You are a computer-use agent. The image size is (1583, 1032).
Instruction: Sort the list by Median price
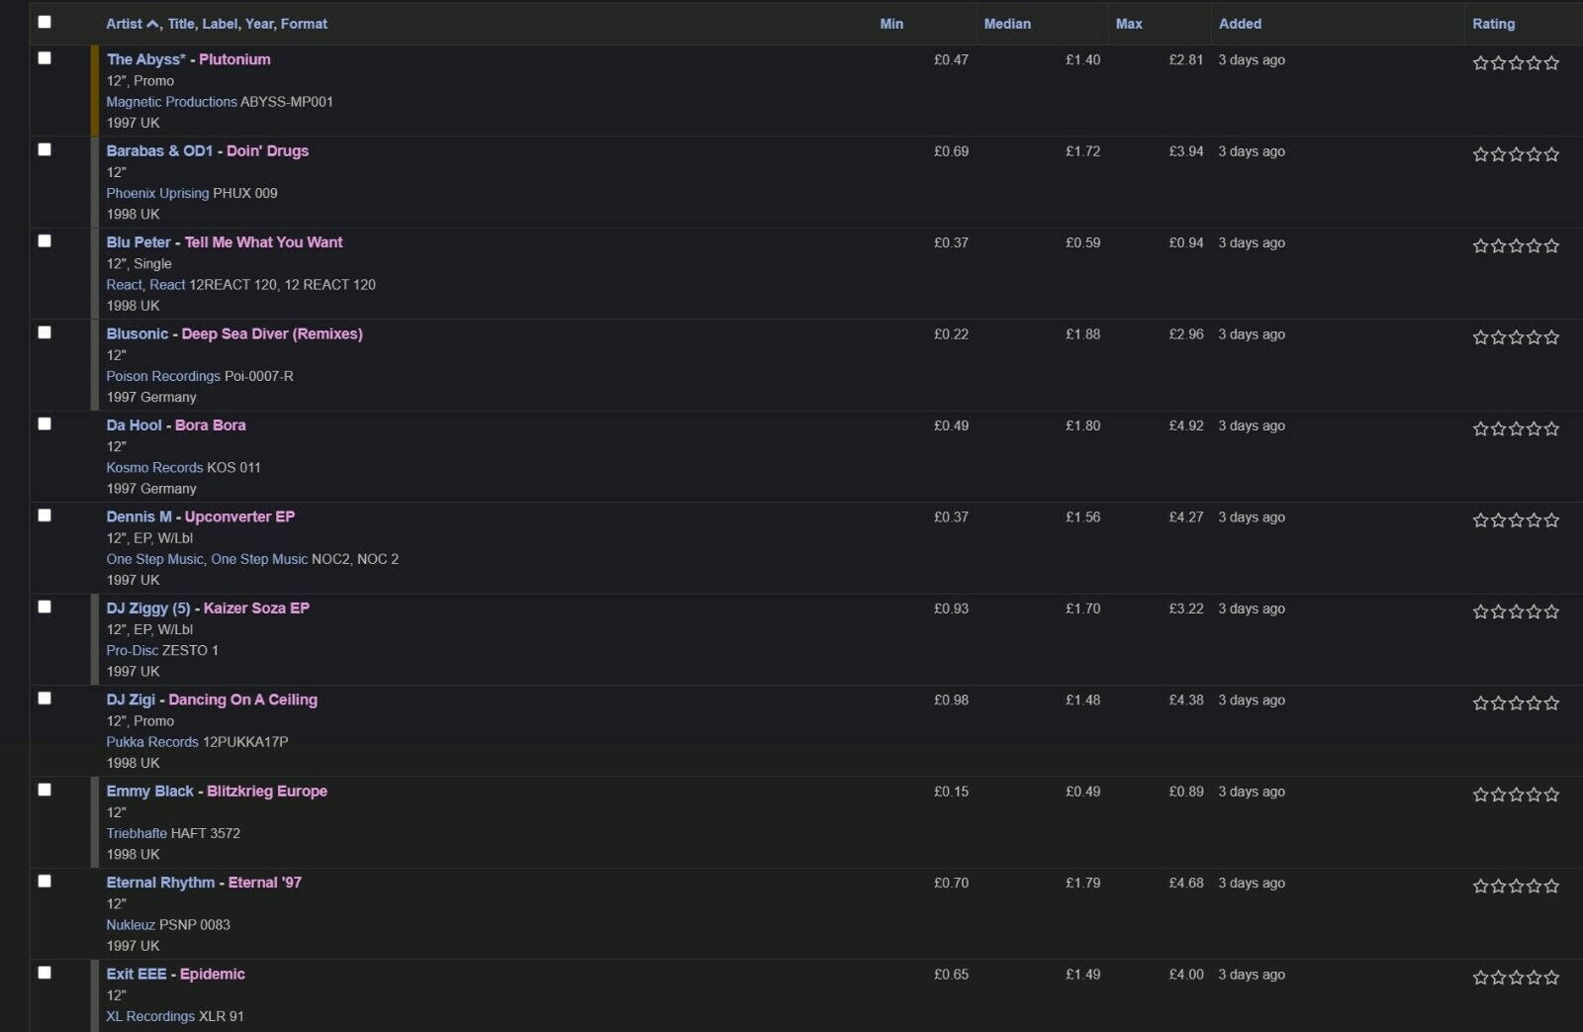coord(1007,24)
